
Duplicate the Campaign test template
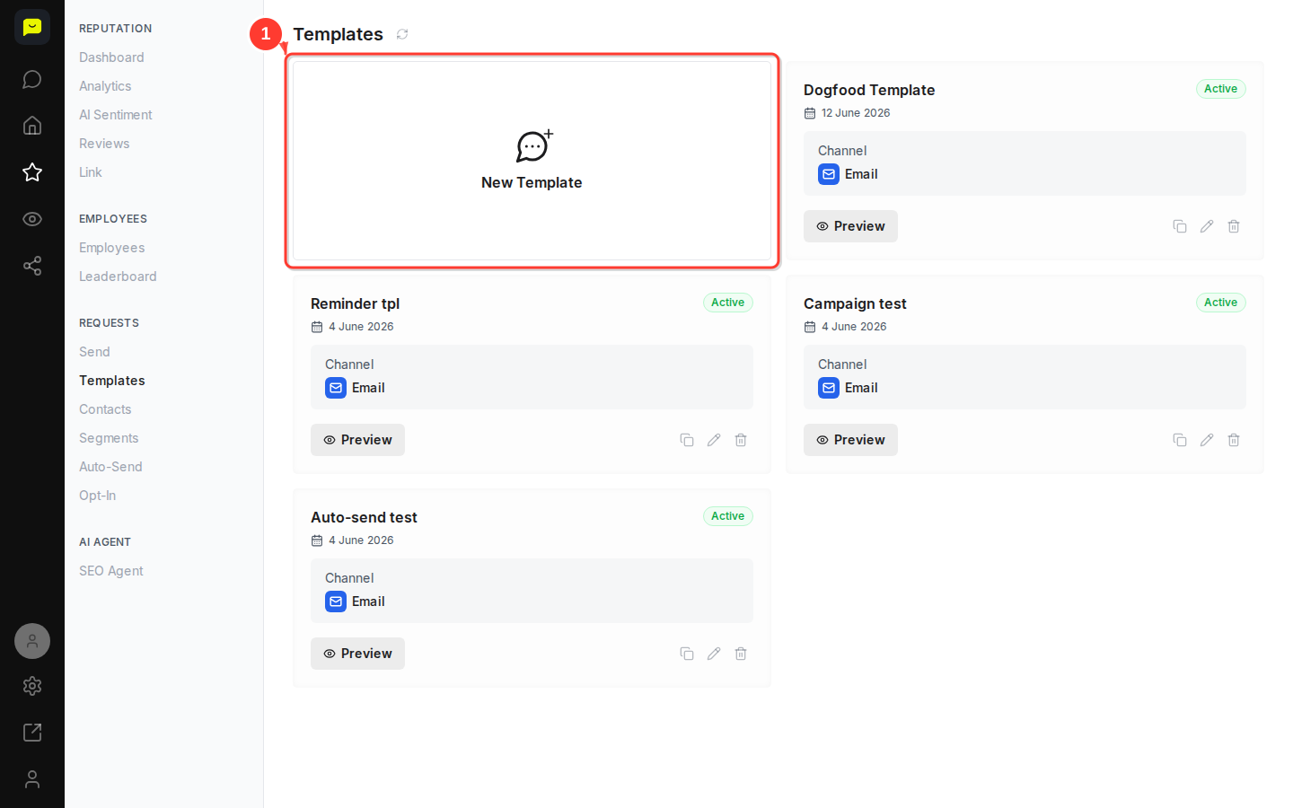(x=1180, y=440)
